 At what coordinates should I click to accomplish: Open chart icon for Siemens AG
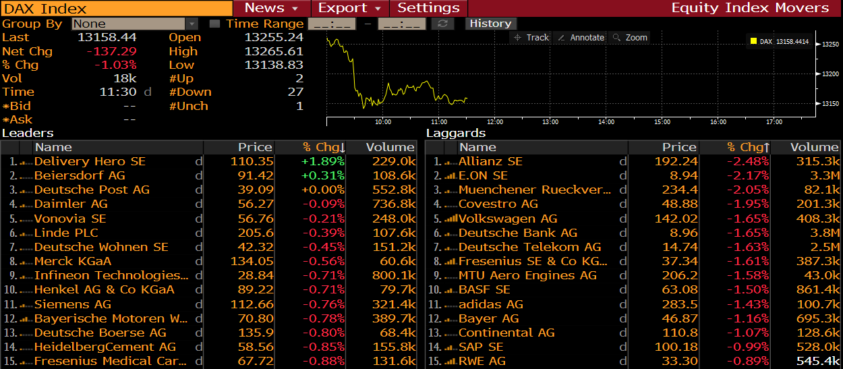[26, 305]
